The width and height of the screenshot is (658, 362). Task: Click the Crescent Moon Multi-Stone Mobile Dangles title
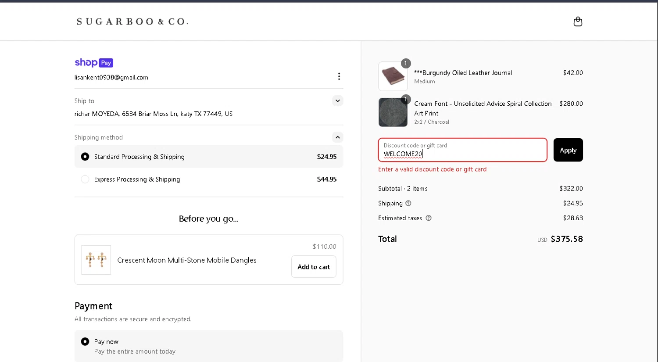coord(187,260)
